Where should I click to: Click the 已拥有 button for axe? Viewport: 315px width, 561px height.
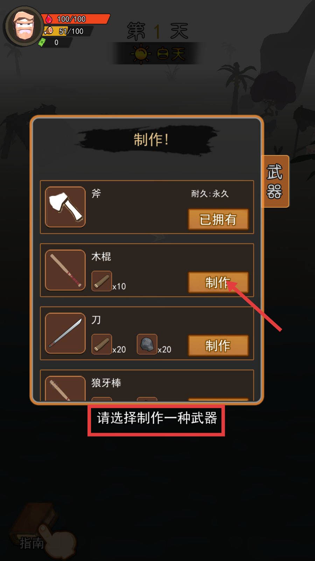(218, 219)
